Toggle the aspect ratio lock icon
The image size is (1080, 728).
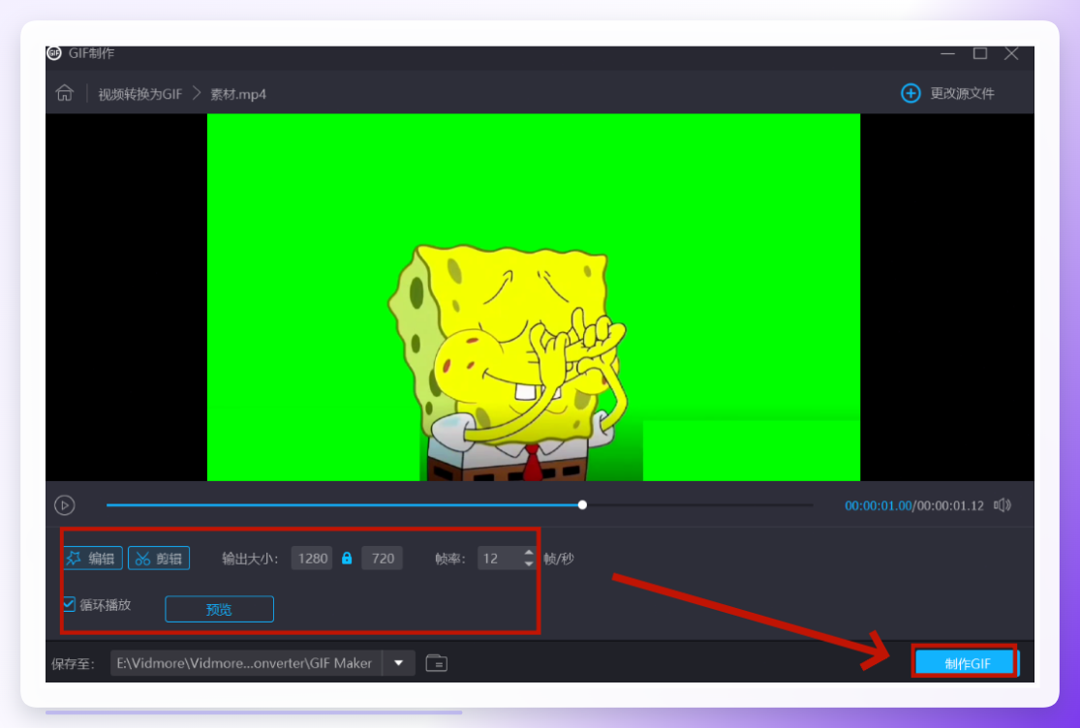point(347,558)
